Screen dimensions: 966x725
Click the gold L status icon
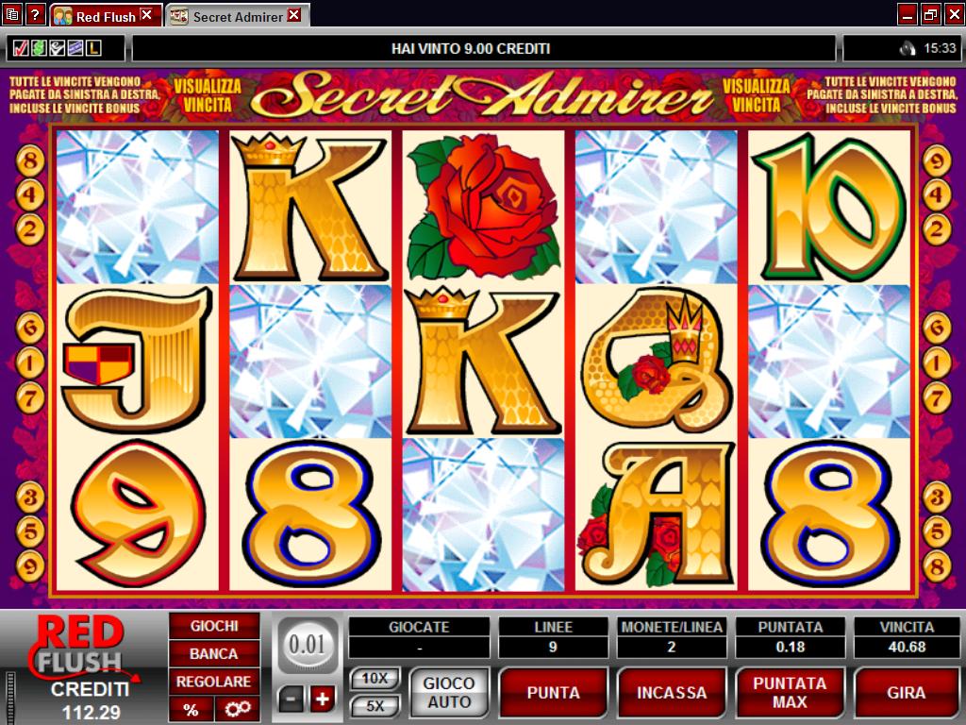click(x=93, y=48)
